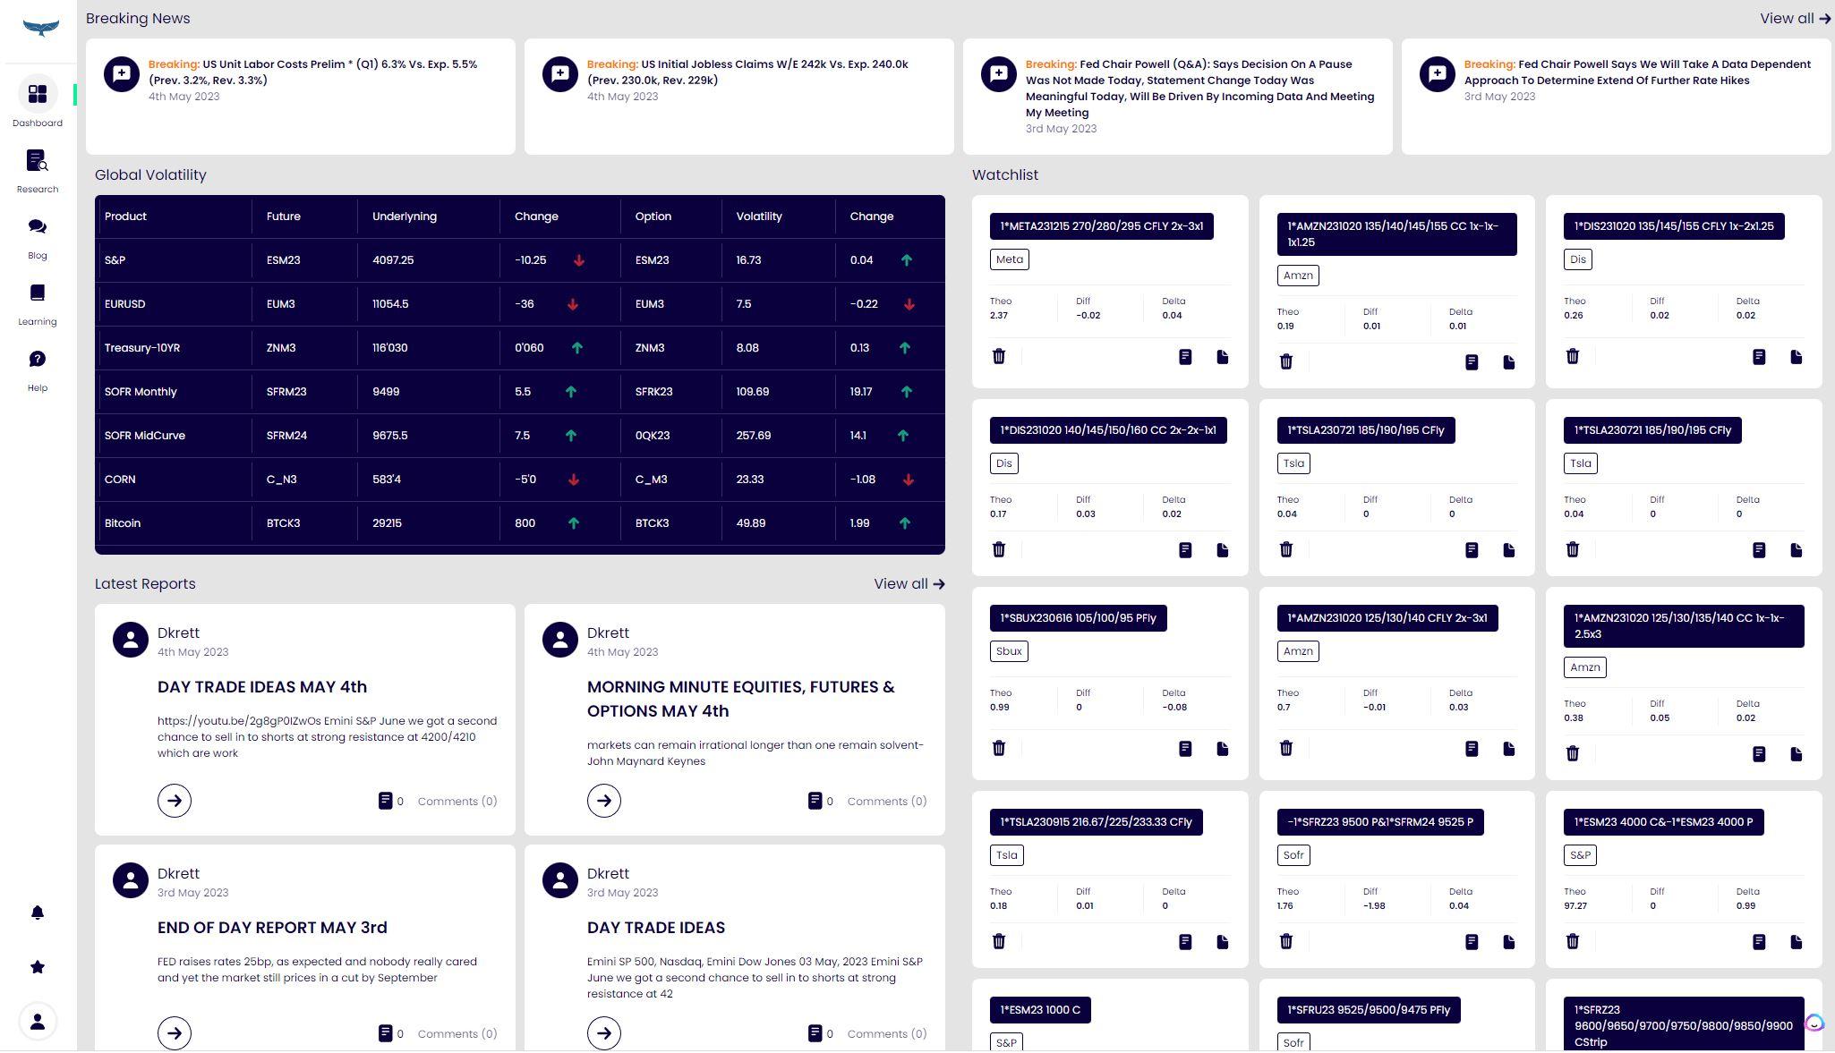Delete the META231215 watchlist item
This screenshot has height=1053, width=1835.
click(999, 357)
